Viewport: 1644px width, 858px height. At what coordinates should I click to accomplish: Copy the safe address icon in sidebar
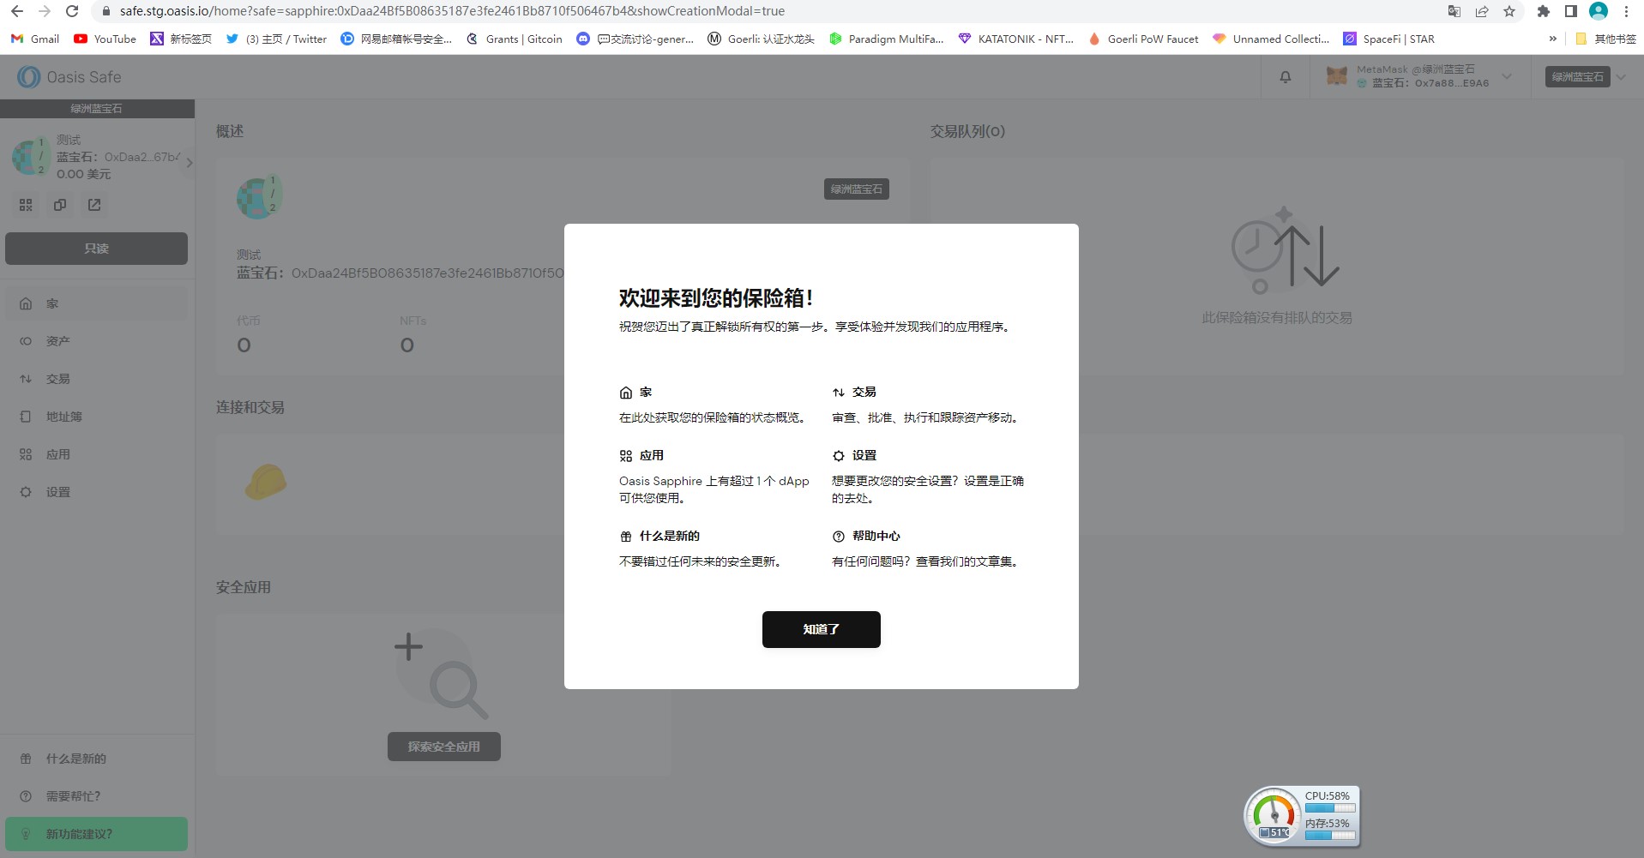(60, 205)
